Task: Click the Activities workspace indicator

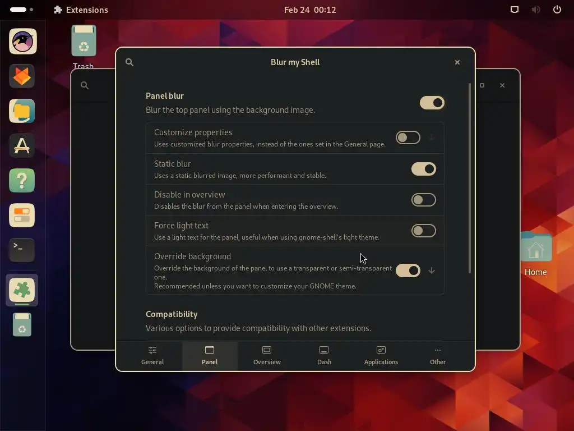Action: (22, 10)
